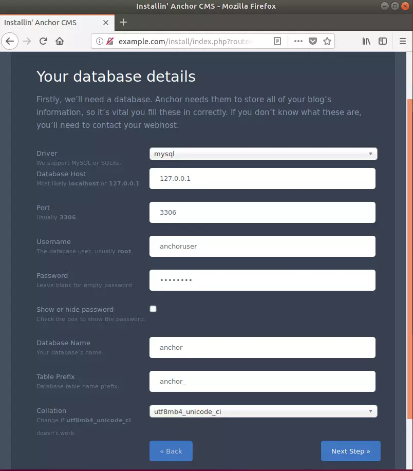The height and width of the screenshot is (471, 413).
Task: Click the 'Show or hide password' label
Action: (x=75, y=309)
